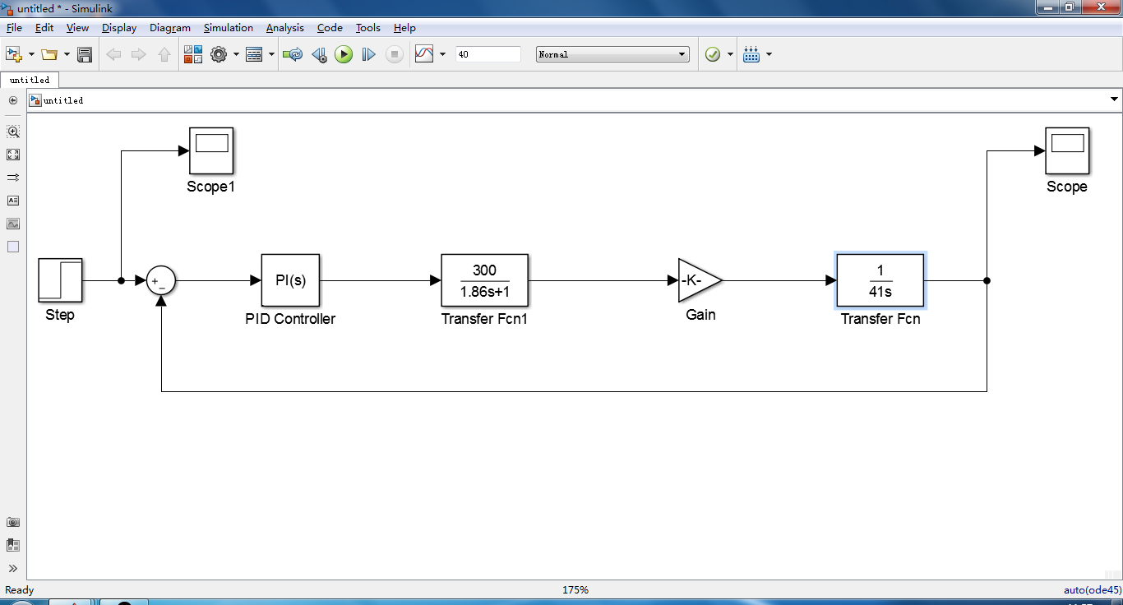Expand the Data Inspector dropdown arrow
This screenshot has width=1123, height=605.
442,55
